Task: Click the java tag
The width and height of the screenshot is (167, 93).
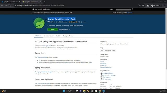Action: pos(102,51)
